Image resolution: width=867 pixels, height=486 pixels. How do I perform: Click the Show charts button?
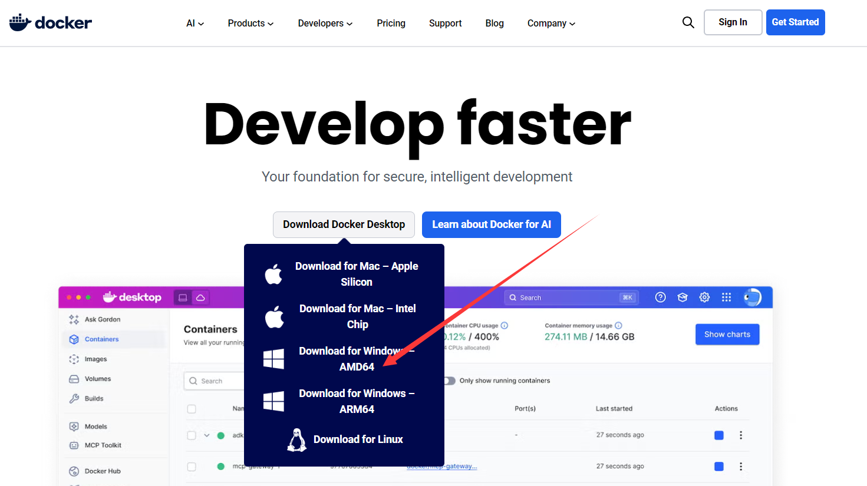coord(727,334)
